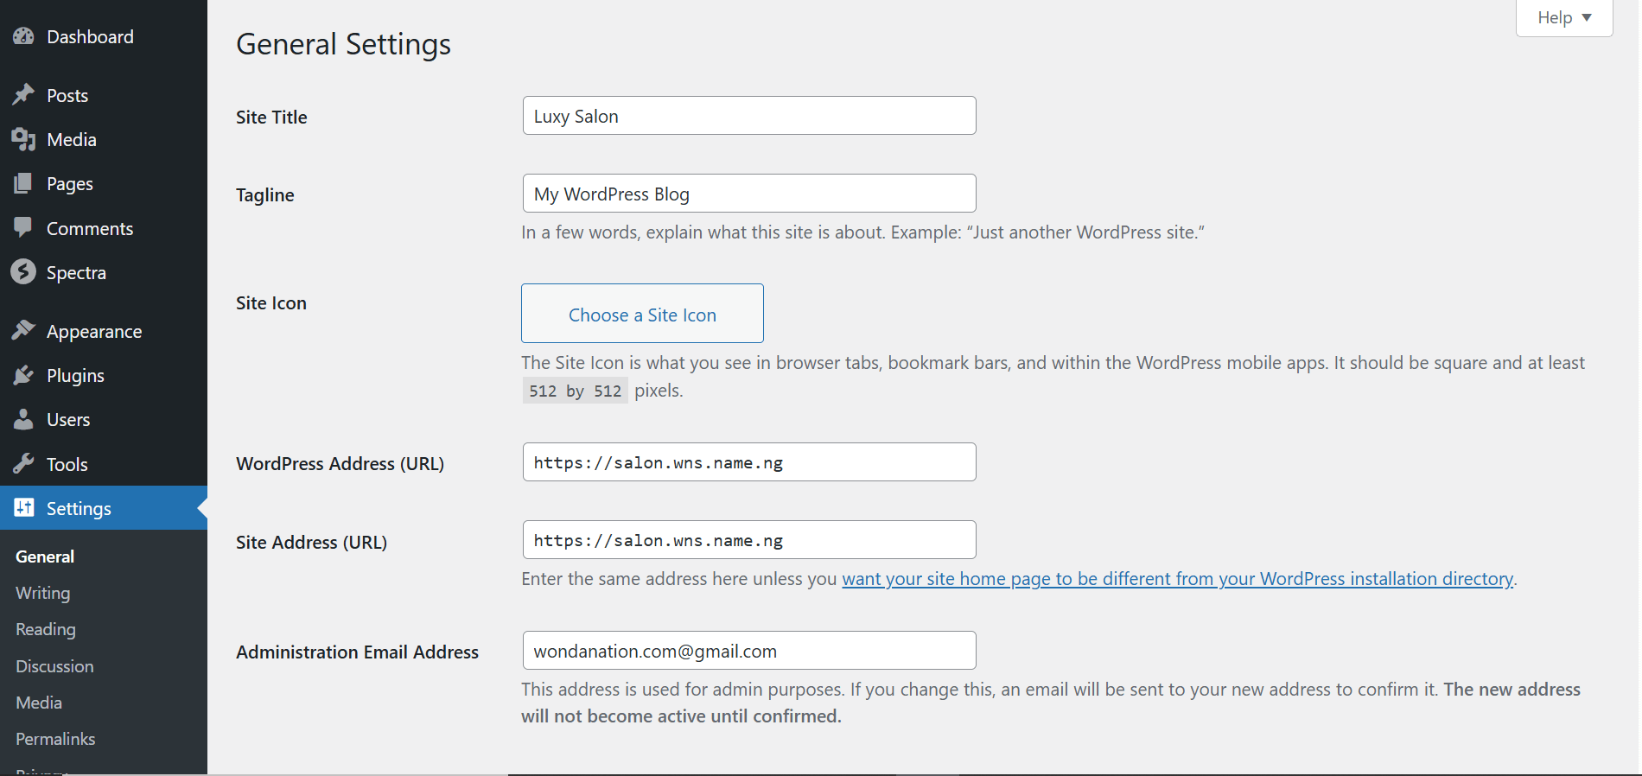The height and width of the screenshot is (776, 1642).
Task: Go to Media in main sidebar
Action: 104,139
